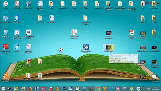Select the upper PowerPoint presentation thumbnail
The height and width of the screenshot is (91, 161).
point(109,33)
